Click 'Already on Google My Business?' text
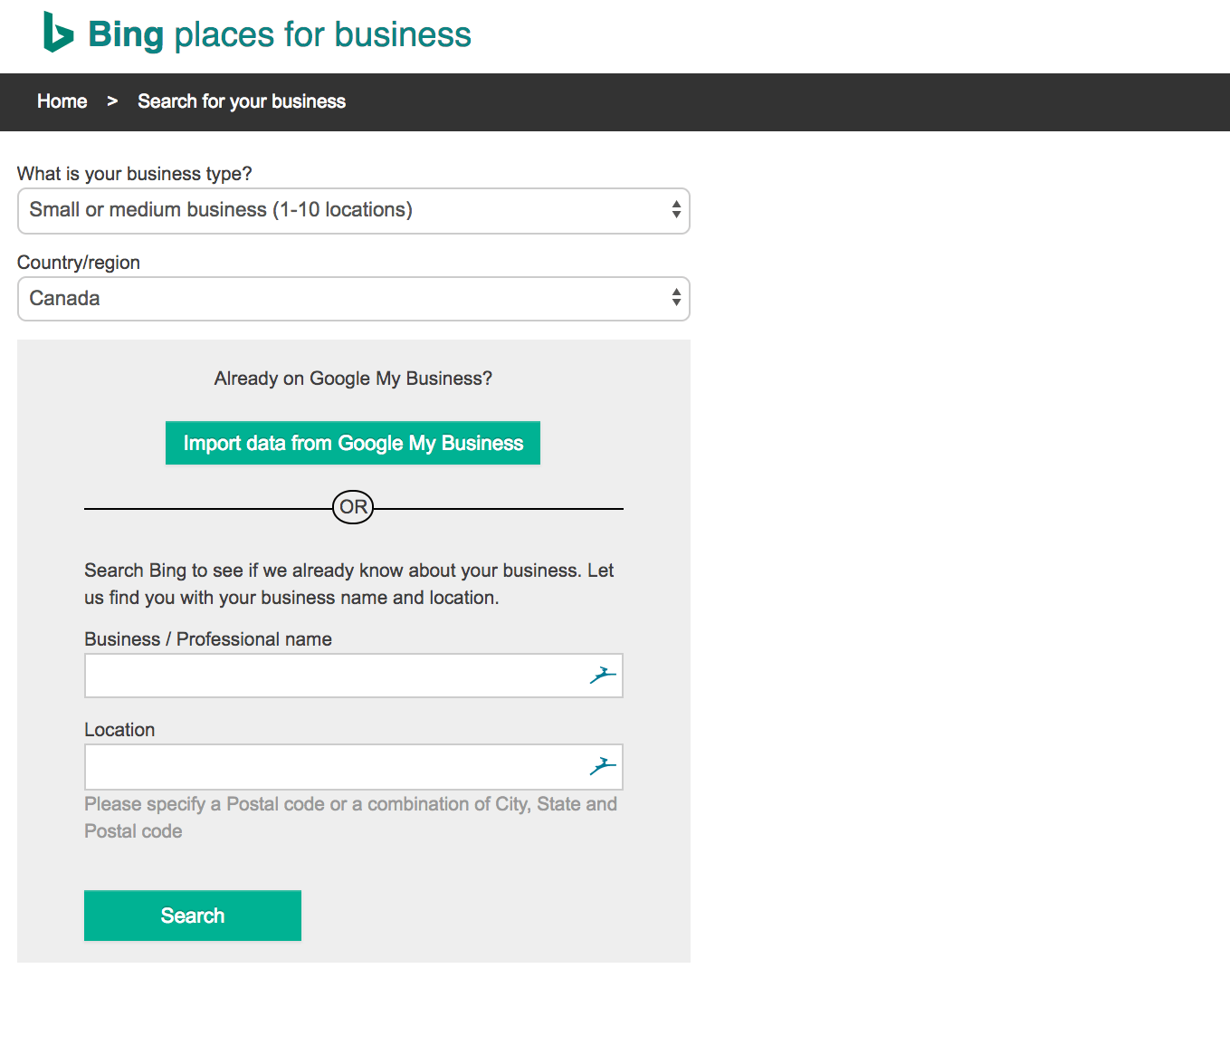The image size is (1230, 1055). 353,379
